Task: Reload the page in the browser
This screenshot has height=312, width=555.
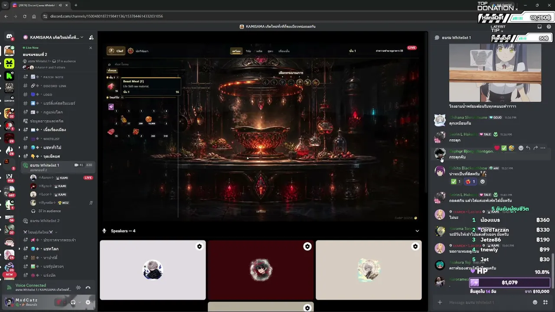Action: click(x=25, y=16)
